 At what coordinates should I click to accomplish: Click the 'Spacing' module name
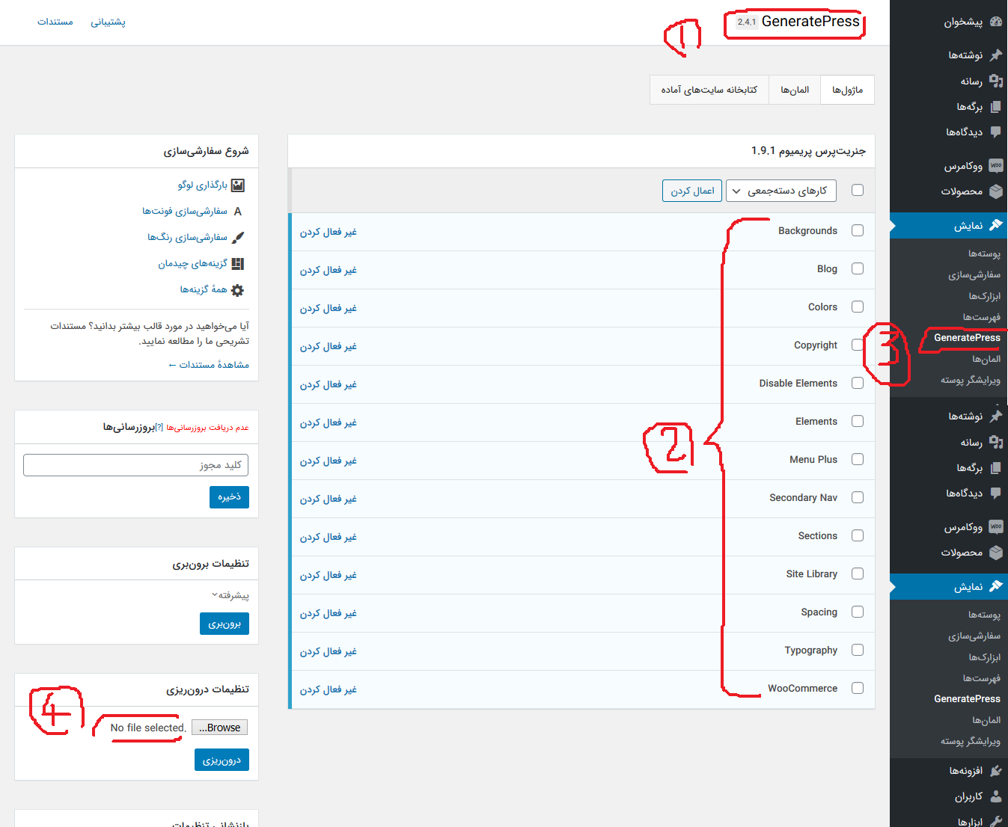click(x=819, y=612)
